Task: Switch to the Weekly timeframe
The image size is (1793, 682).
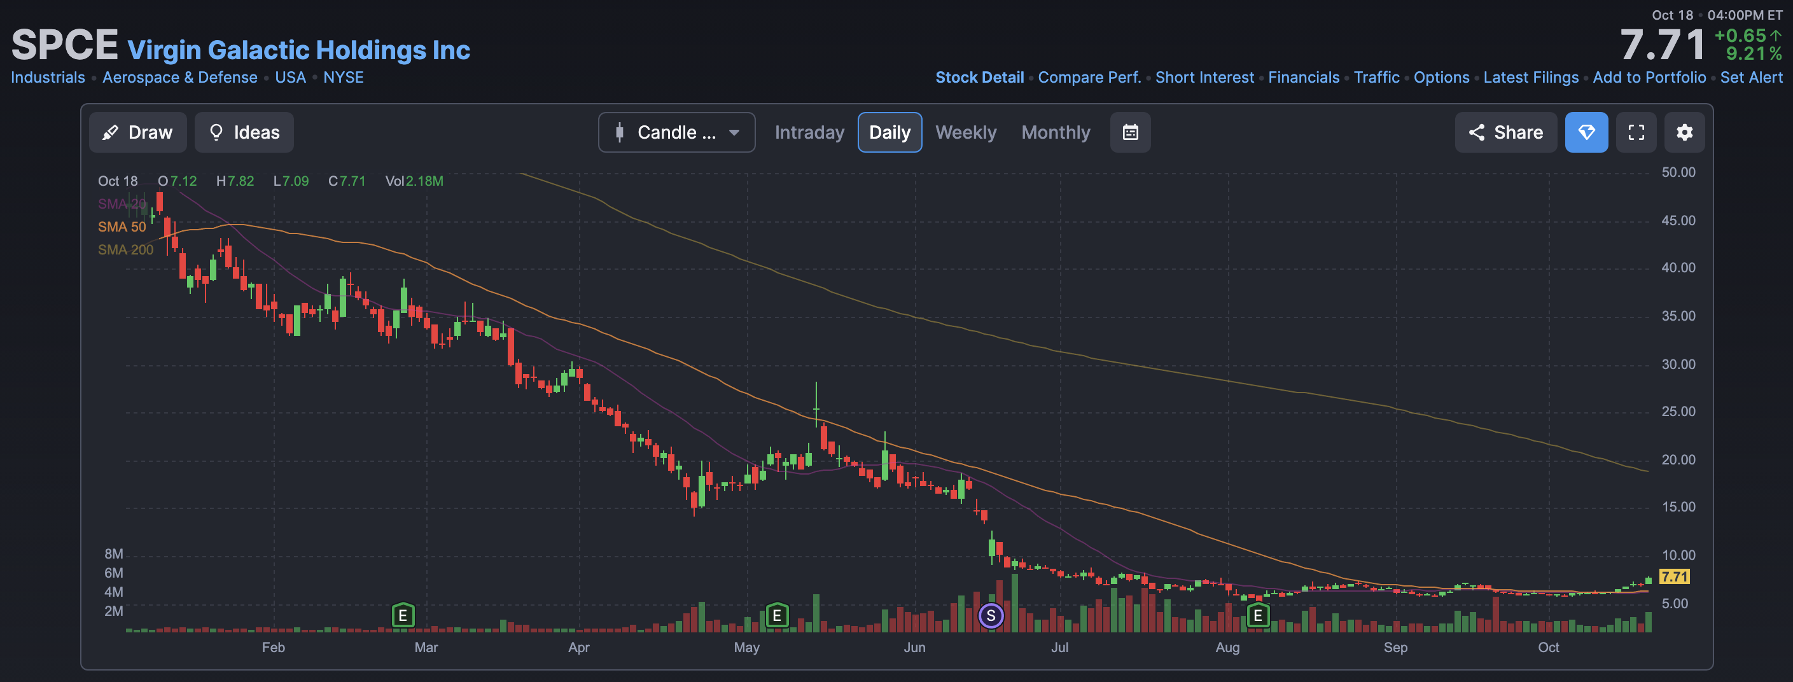Action: pyautogui.click(x=965, y=132)
